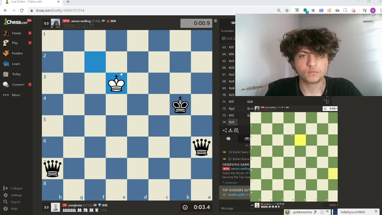Close the infinityover9000 chat tab
Image resolution: width=382 pixels, height=215 pixels.
click(376, 211)
